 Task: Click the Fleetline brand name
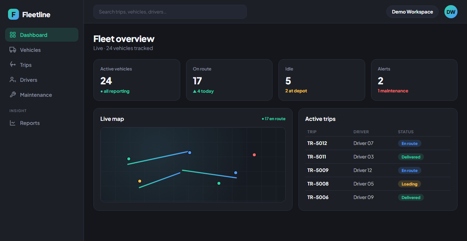[x=36, y=14]
